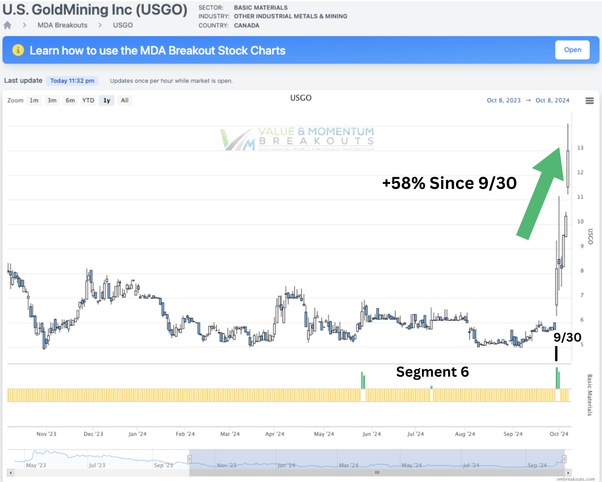The height and width of the screenshot is (482, 602).
Task: Select the 1m zoom range
Action: 34,100
